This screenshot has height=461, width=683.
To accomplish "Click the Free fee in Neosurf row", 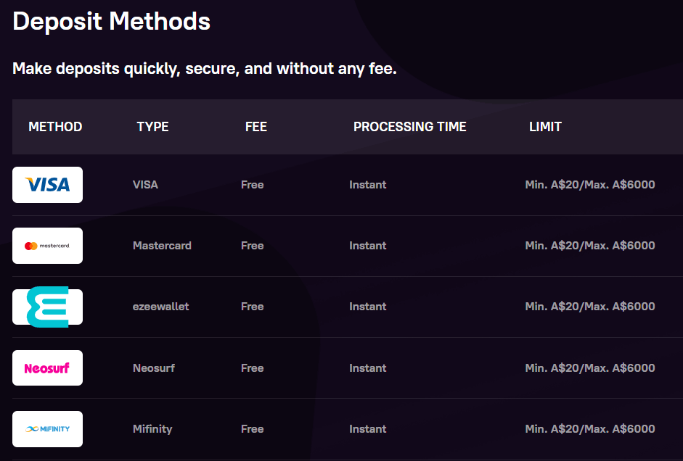I will pos(252,368).
